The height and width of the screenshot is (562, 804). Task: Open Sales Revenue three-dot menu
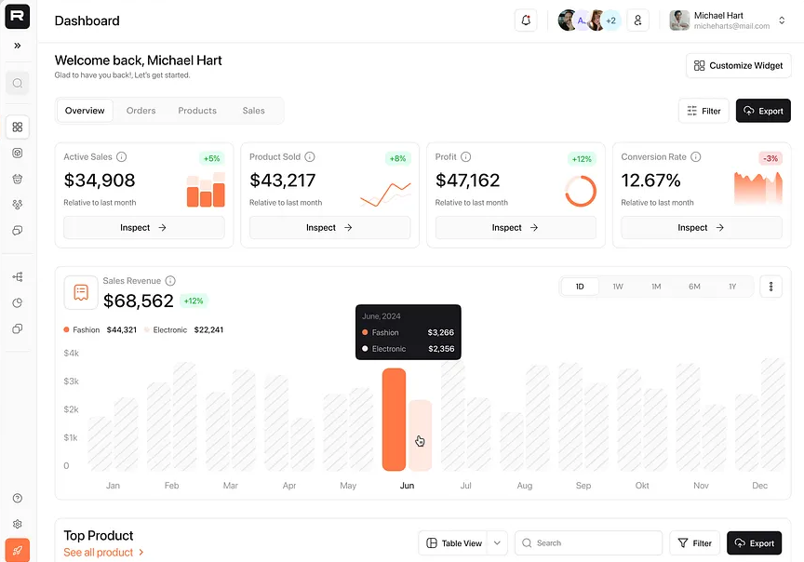click(770, 287)
